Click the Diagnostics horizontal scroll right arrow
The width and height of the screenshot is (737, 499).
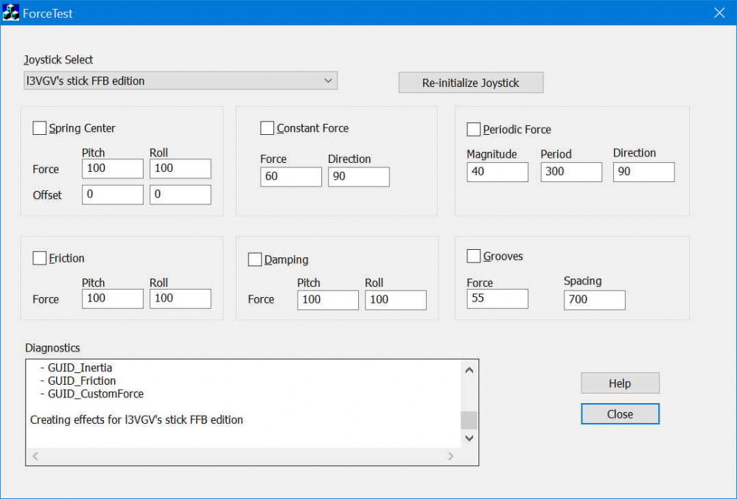(451, 457)
